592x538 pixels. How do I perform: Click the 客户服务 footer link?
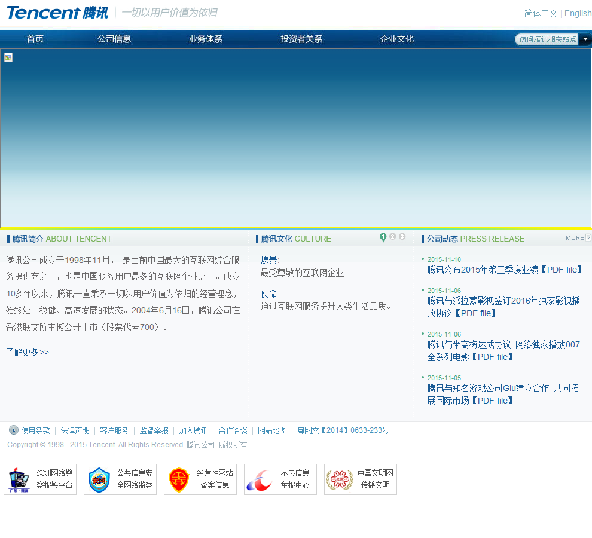114,430
